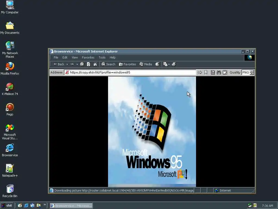
Task: Open the Tools menu
Action: coord(102,57)
